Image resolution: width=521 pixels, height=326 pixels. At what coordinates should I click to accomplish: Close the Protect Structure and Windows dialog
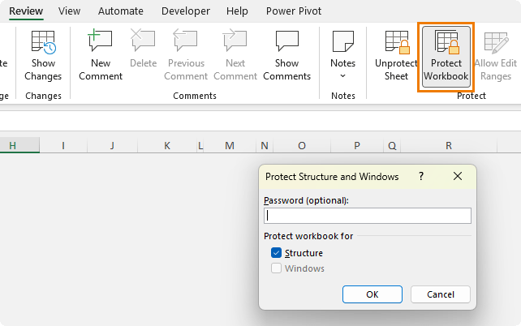tap(458, 176)
